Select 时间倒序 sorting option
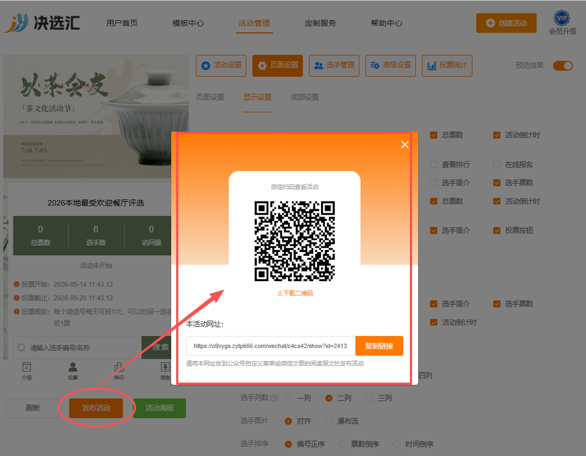586x456 pixels. pyautogui.click(x=397, y=444)
